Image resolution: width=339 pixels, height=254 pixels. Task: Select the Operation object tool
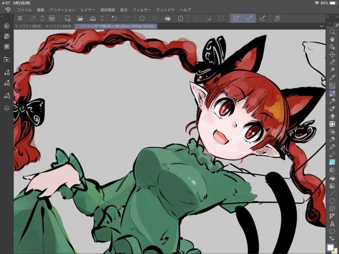(332, 47)
